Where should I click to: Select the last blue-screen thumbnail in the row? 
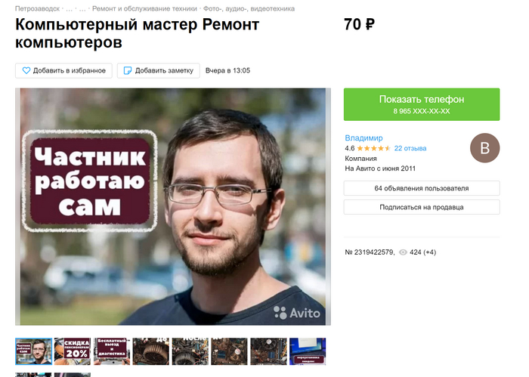pos(308,351)
